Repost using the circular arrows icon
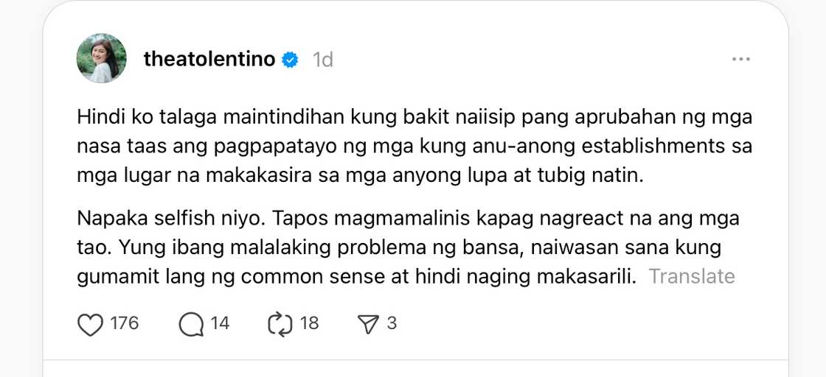 [x=280, y=324]
